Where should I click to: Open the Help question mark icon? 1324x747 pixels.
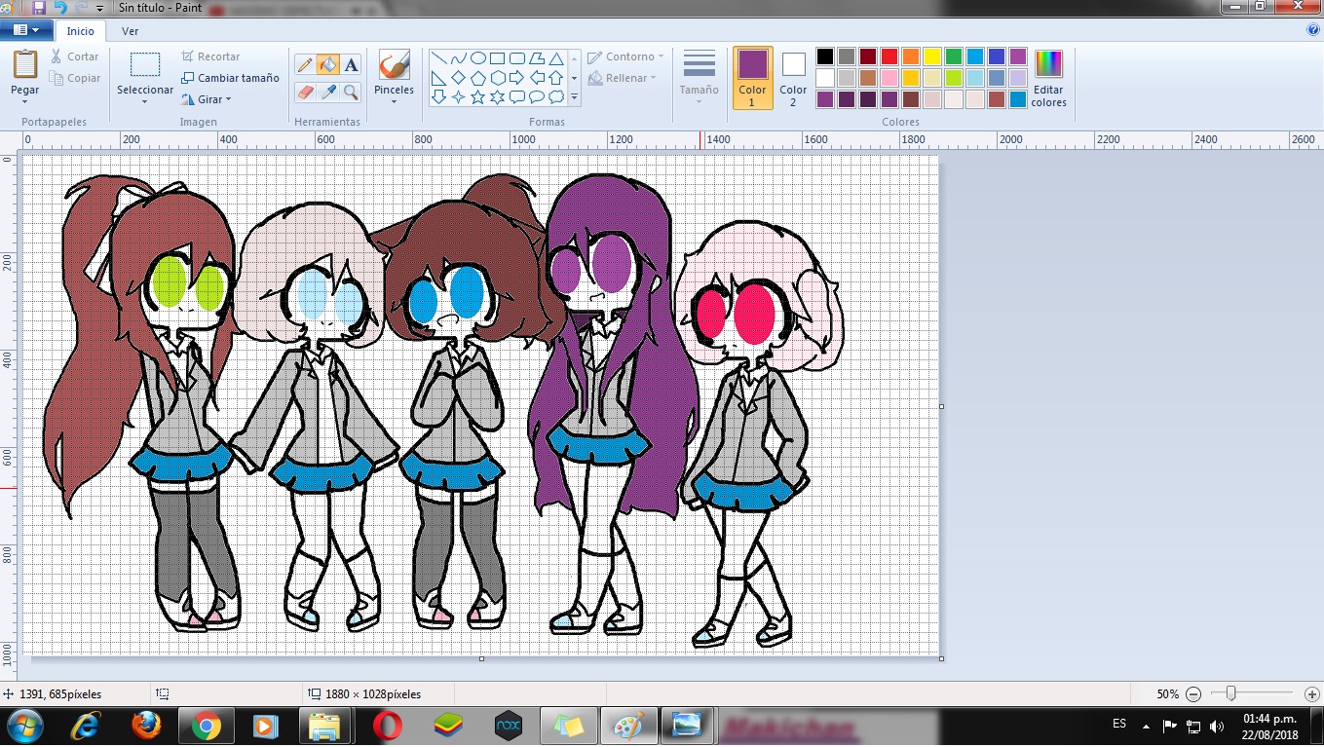[x=1313, y=30]
